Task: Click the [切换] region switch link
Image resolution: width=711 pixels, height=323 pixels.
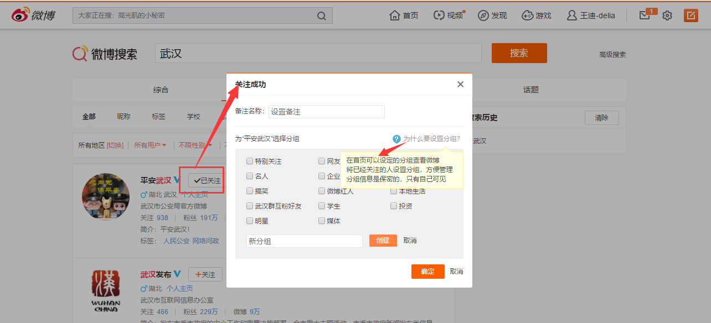Action: 115,145
